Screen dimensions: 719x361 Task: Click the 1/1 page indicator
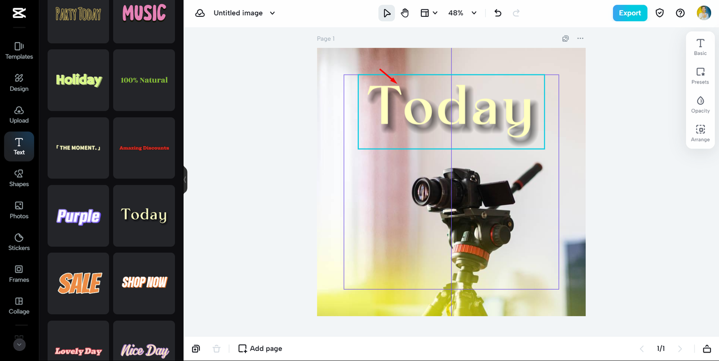coord(661,349)
